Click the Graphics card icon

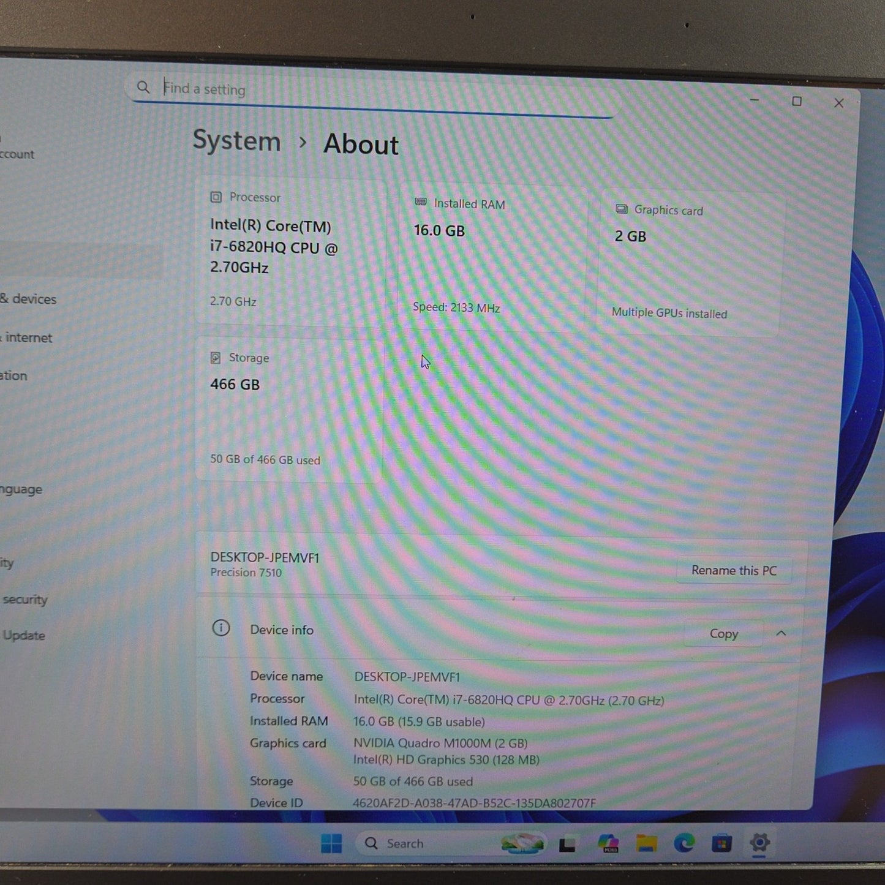click(622, 209)
